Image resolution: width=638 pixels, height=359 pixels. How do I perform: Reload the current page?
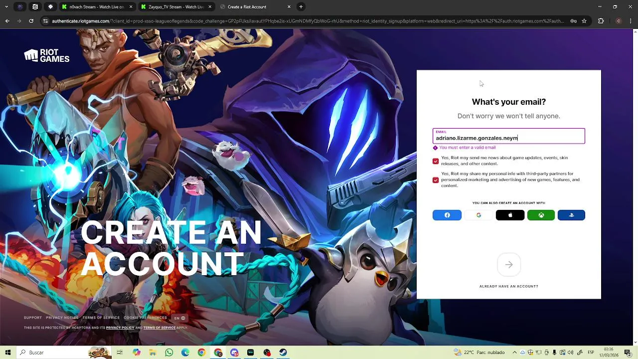[x=31, y=21]
